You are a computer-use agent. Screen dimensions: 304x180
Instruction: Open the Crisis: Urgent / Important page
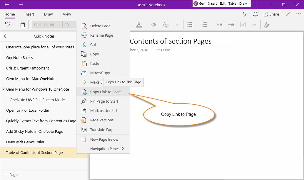tap(27, 68)
